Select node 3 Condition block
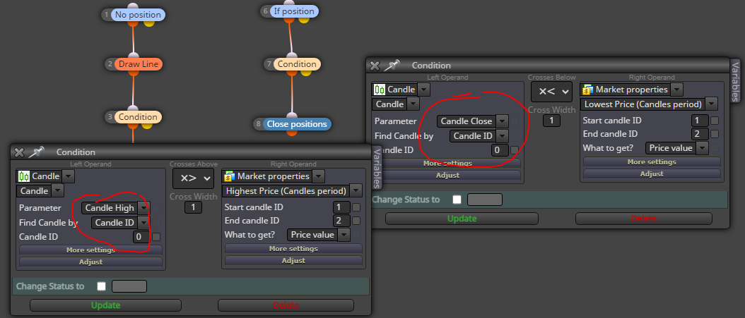The image size is (745, 318). 138,116
